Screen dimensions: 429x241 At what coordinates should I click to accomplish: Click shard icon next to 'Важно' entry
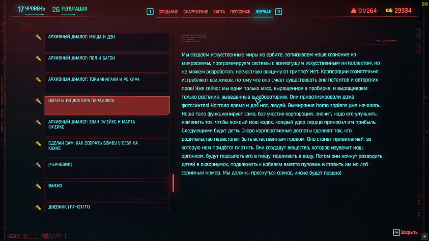[x=38, y=186]
